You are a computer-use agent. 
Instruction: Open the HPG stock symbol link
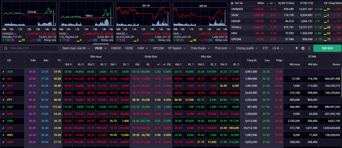(x=10, y=127)
